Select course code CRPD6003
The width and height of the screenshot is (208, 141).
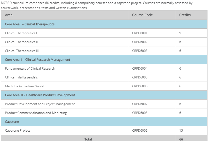click(140, 51)
